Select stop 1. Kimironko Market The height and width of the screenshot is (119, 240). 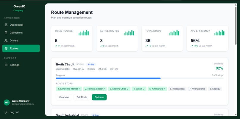tap(69, 89)
